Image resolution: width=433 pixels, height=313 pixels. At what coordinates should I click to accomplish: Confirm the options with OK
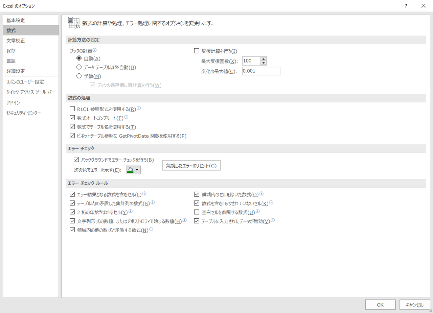380,305
